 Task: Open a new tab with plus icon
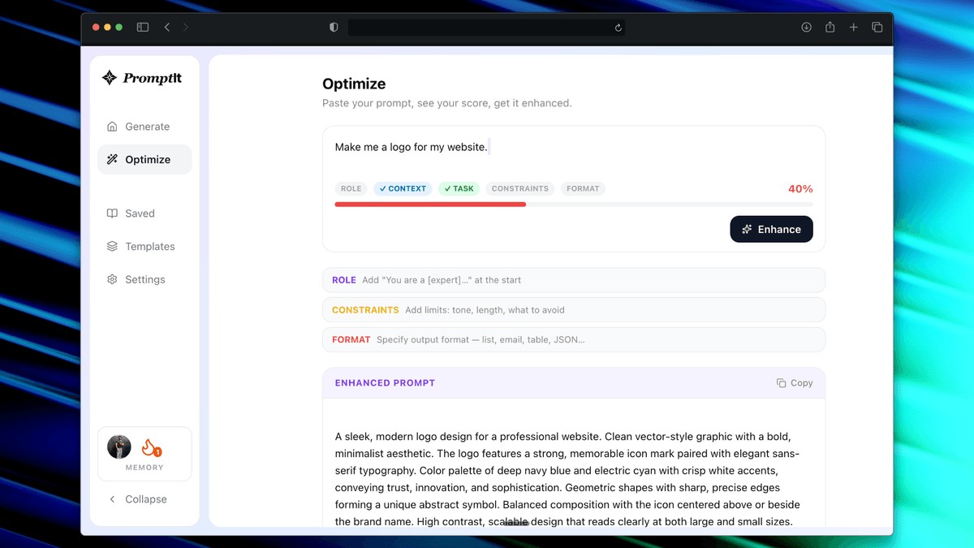coord(853,27)
